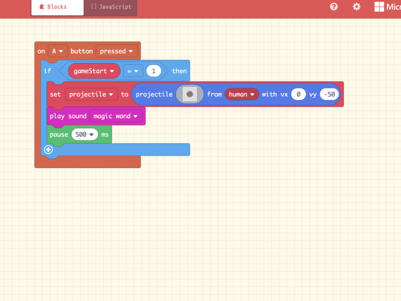Click the 'from' label in projectile block

tap(214, 94)
